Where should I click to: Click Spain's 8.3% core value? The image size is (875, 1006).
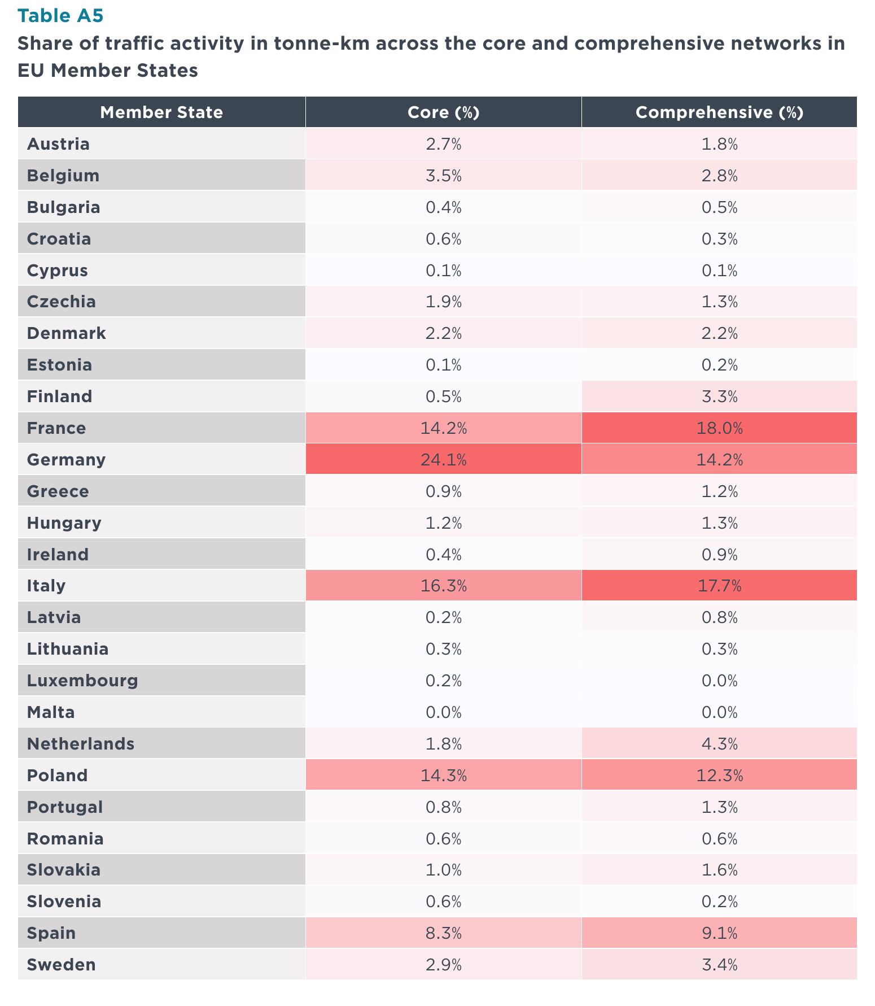[x=444, y=933]
